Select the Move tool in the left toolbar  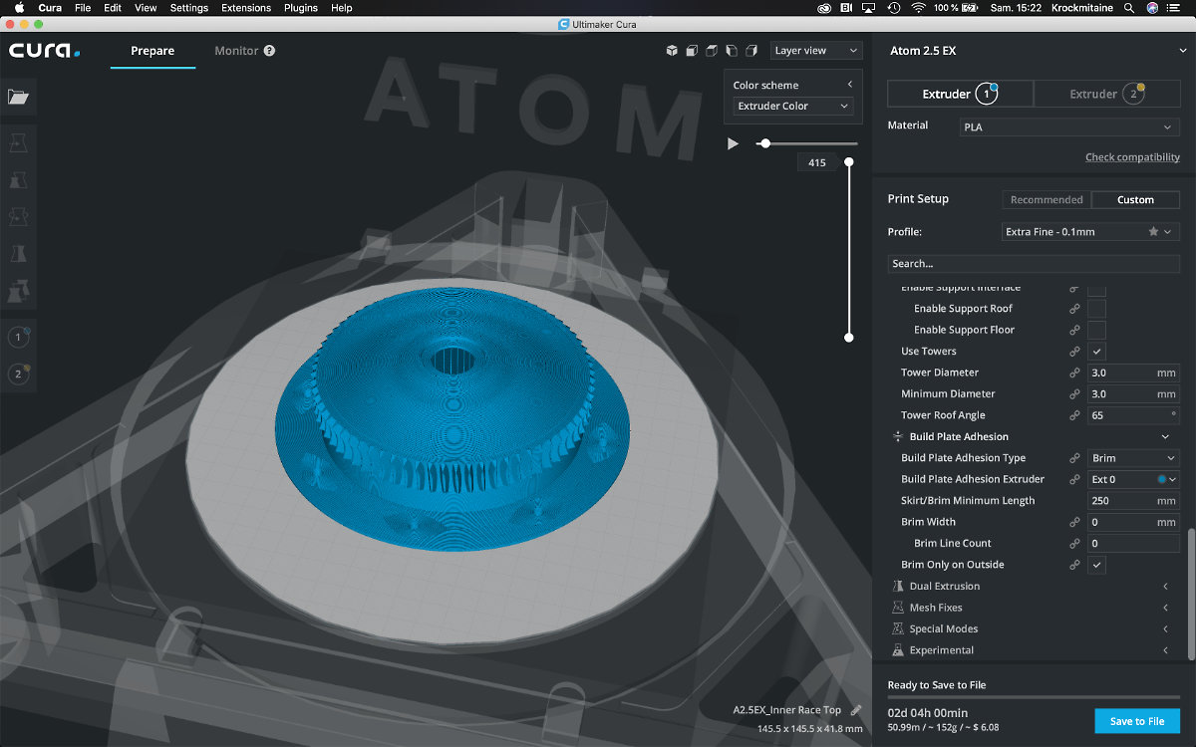[x=18, y=142]
